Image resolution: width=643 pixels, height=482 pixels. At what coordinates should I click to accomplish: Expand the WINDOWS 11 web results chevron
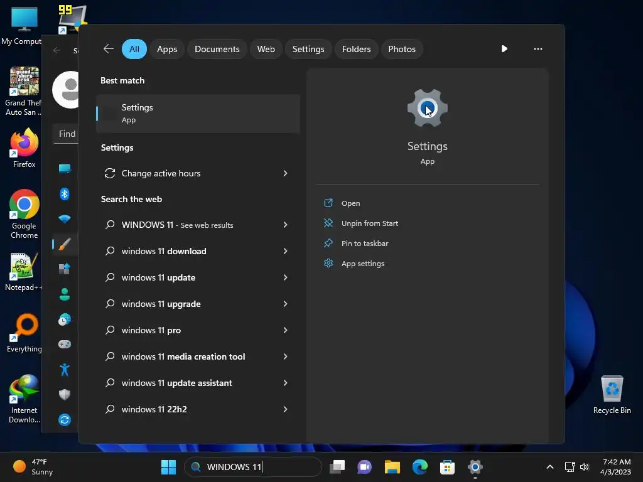(285, 225)
